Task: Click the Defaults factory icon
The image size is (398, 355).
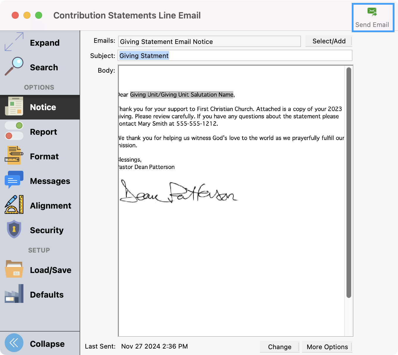Action: tap(14, 294)
